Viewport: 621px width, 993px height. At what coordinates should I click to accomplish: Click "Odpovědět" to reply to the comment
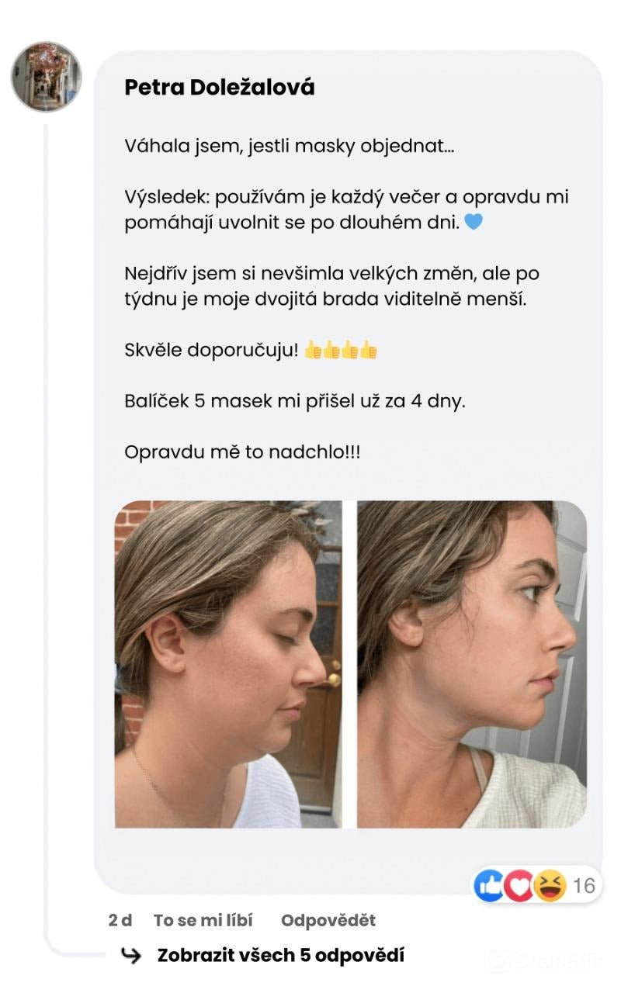click(328, 920)
